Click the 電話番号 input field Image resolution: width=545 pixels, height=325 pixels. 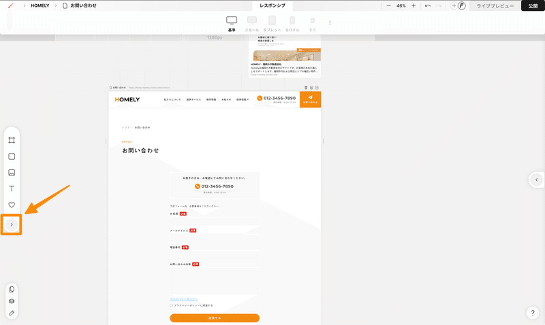coord(215,255)
